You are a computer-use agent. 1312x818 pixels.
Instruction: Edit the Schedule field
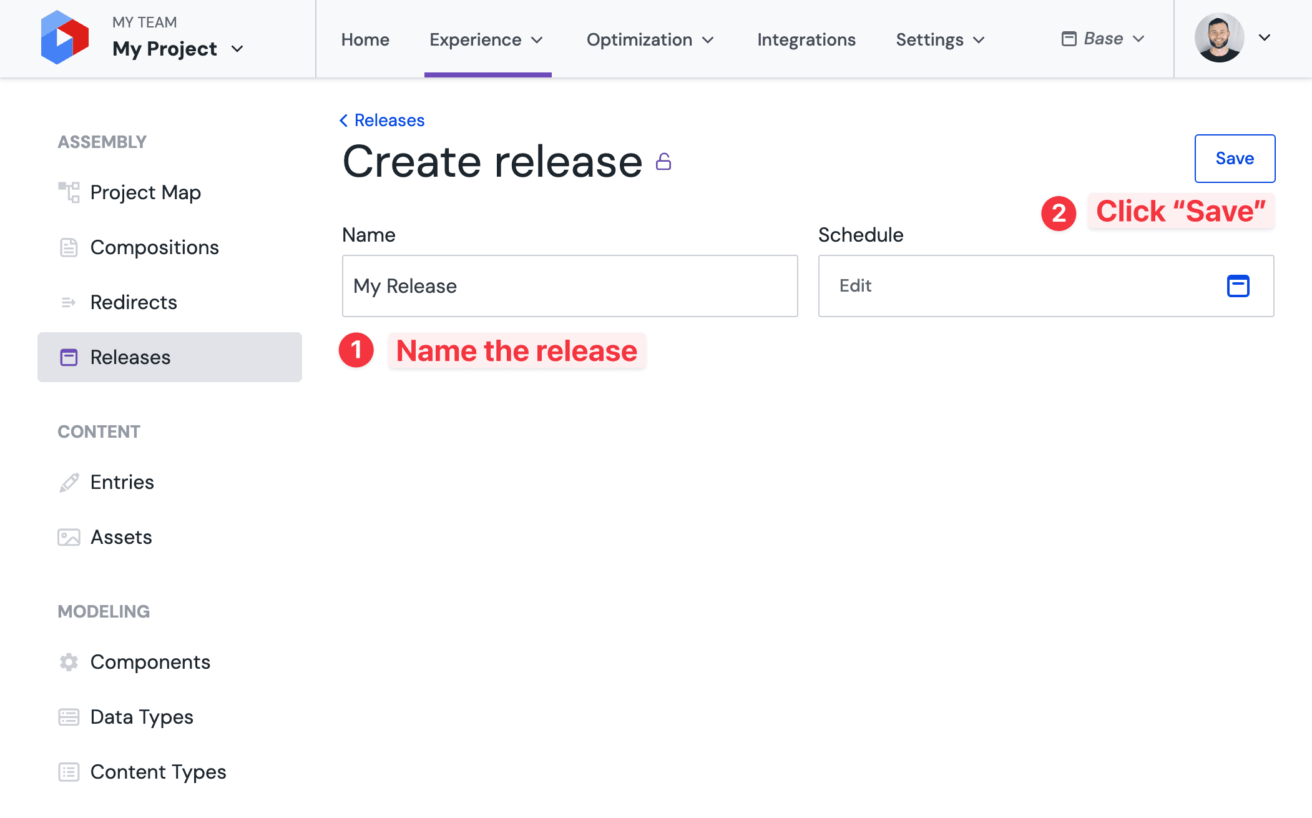1046,285
